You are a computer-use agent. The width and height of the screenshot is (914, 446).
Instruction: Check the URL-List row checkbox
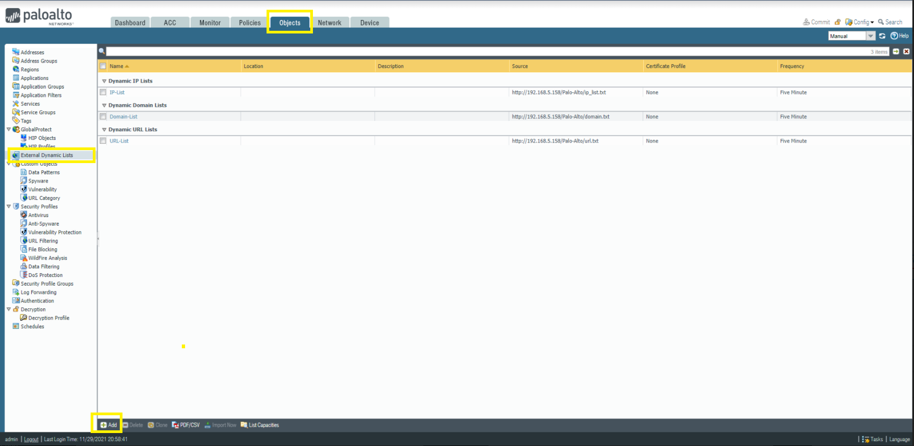click(103, 141)
